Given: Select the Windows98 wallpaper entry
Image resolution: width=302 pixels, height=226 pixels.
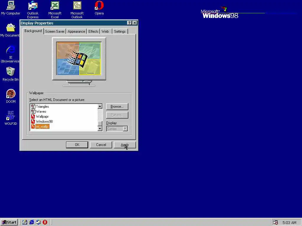Looking at the screenshot, I should (44, 122).
